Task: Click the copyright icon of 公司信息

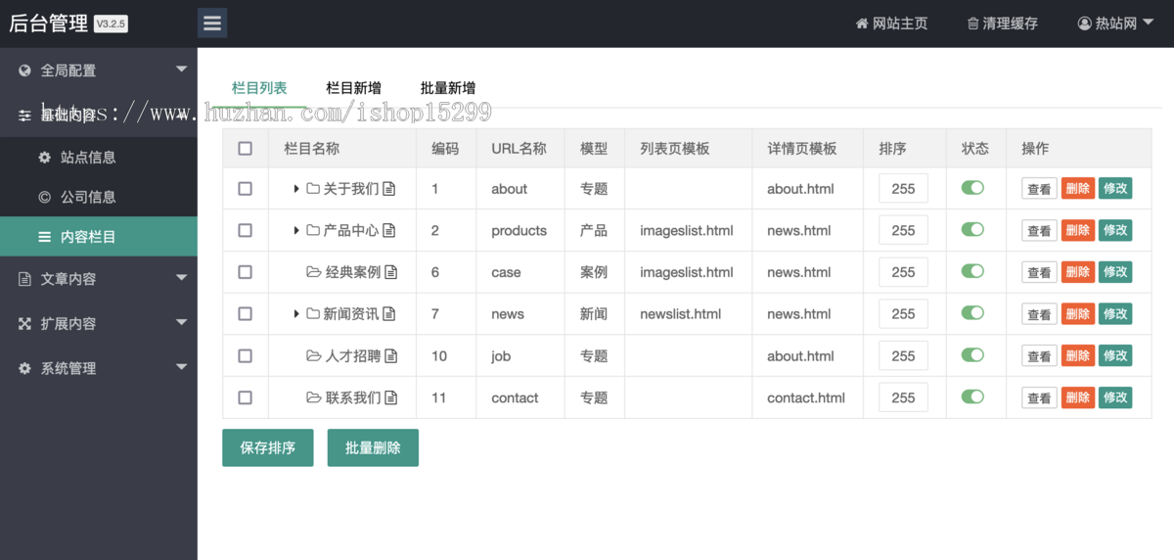Action: pos(44,197)
